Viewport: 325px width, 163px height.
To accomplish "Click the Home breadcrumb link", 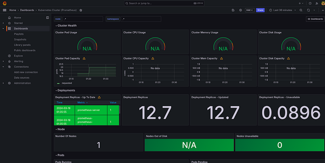I will pos(13,10).
